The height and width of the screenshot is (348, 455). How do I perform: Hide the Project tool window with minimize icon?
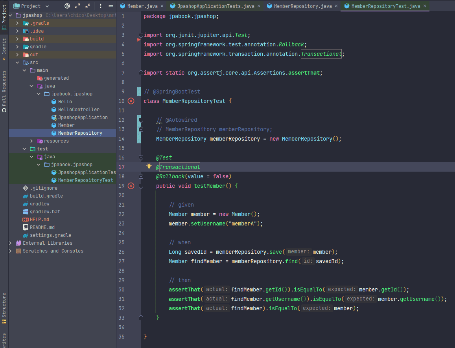point(111,6)
